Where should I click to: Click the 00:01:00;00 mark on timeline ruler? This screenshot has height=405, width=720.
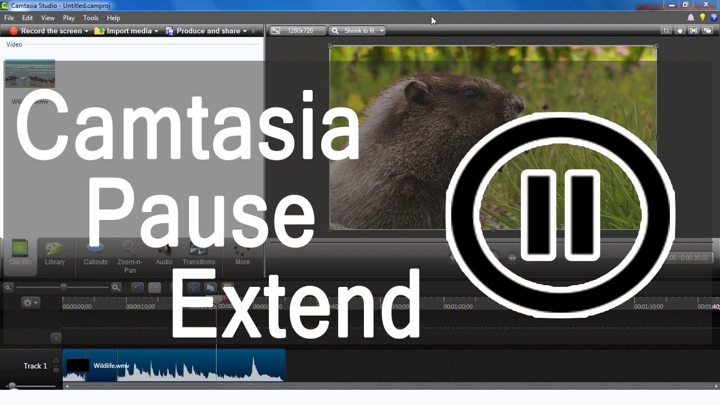[x=458, y=307]
